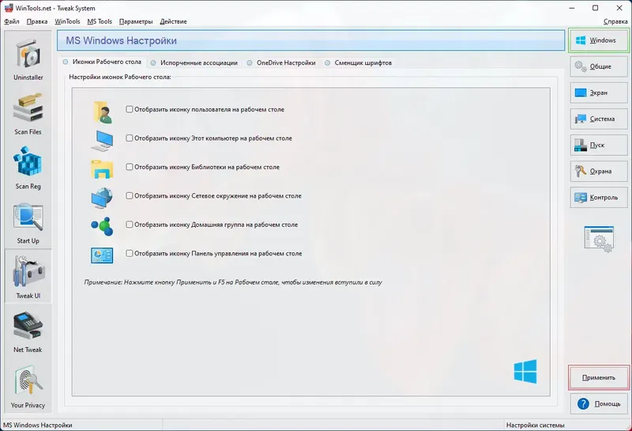Image resolution: width=632 pixels, height=431 pixels.
Task: Enable showing the user icon on desktop
Action: [129, 109]
